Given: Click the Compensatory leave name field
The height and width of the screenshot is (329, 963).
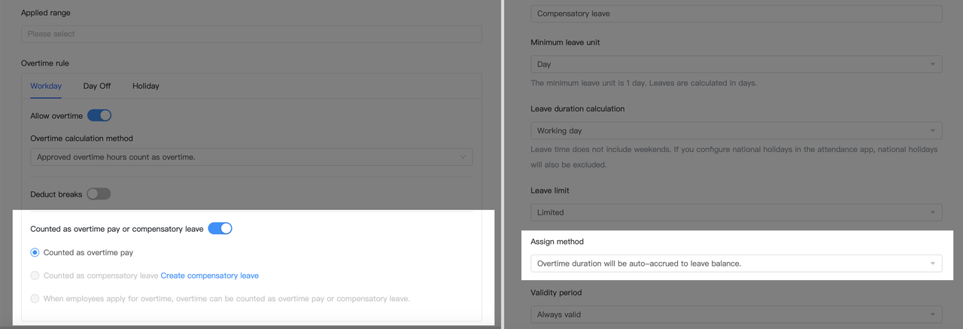Looking at the screenshot, I should 736,14.
